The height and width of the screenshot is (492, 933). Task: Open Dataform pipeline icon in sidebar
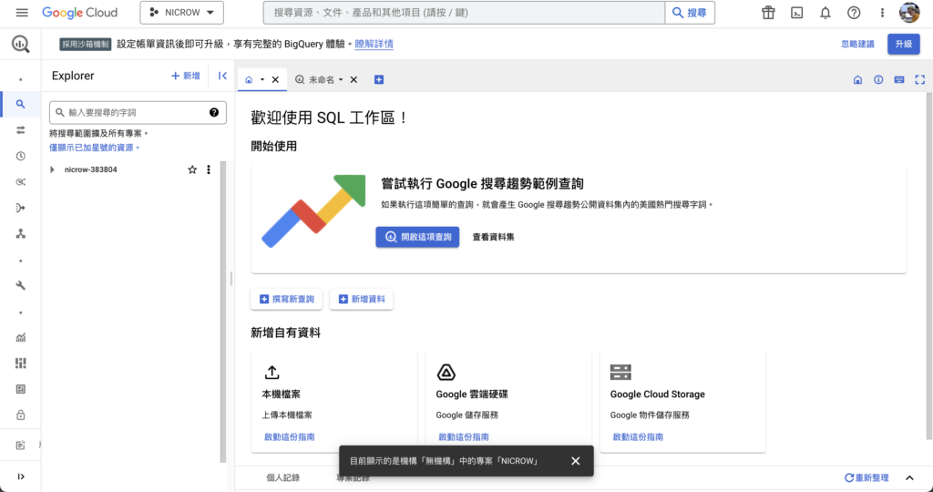[x=21, y=208]
